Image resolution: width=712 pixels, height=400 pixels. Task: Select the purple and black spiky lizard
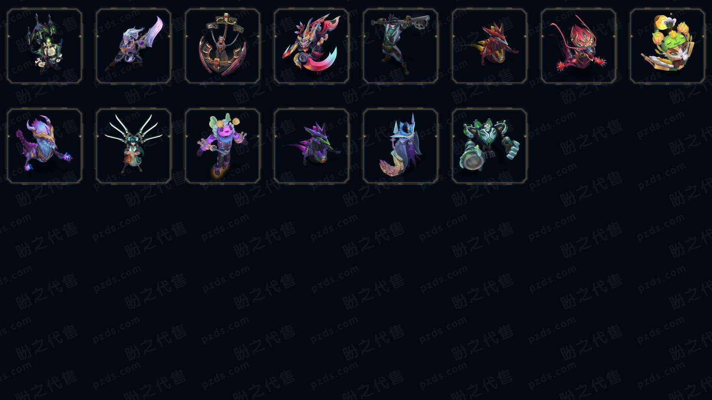(x=311, y=146)
